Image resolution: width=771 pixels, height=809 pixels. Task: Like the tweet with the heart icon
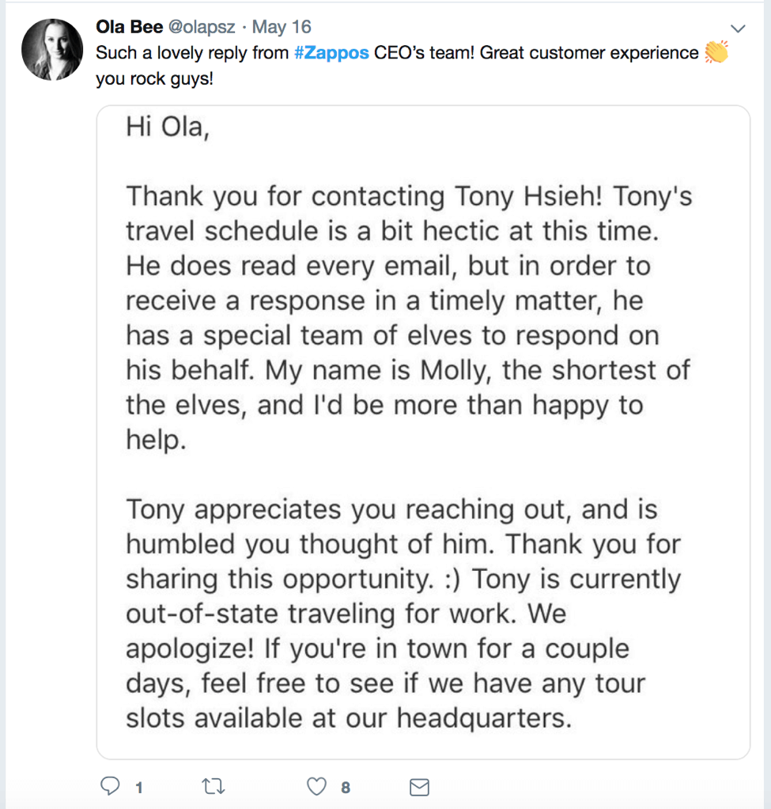point(316,786)
